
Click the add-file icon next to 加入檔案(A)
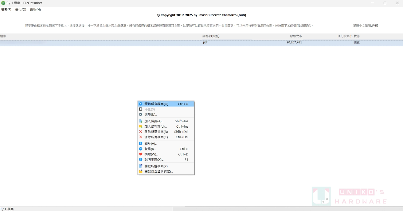(141, 121)
